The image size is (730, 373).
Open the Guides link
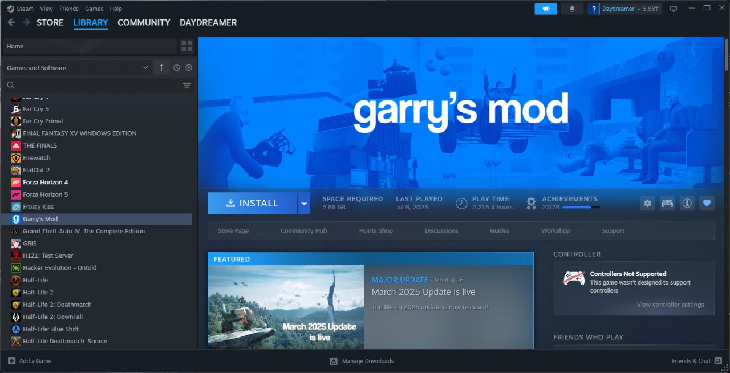click(500, 231)
